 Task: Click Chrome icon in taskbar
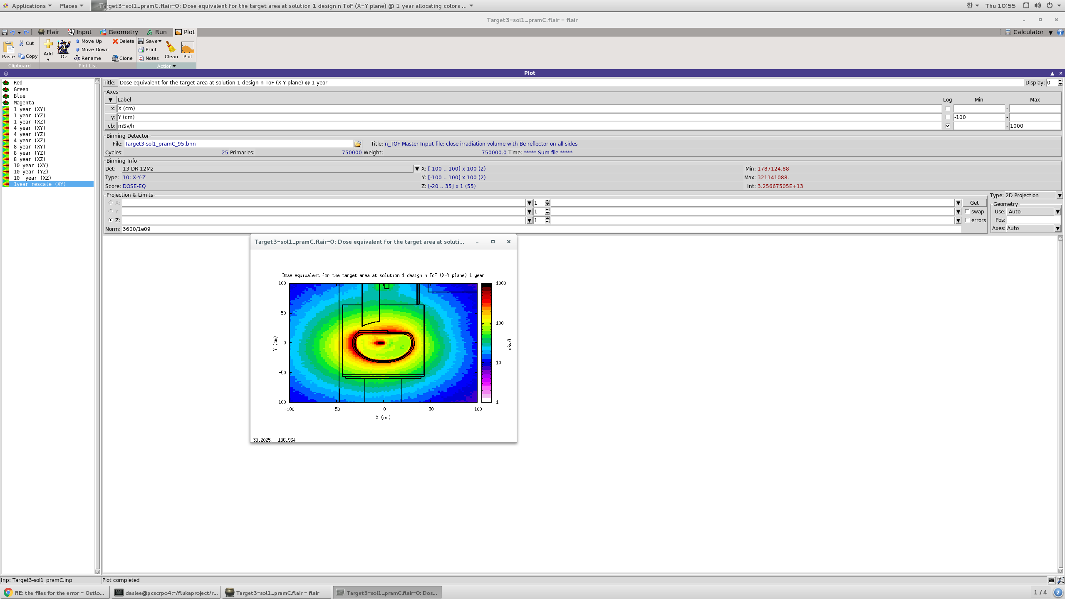tap(8, 593)
